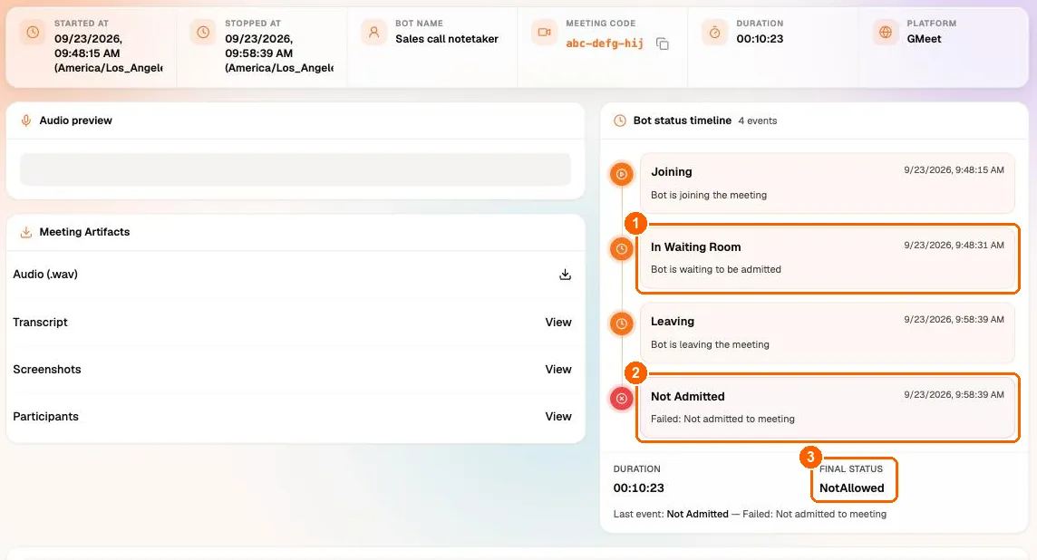The width and height of the screenshot is (1037, 560).
Task: Select the 'Audio preview' heading
Action: [75, 121]
